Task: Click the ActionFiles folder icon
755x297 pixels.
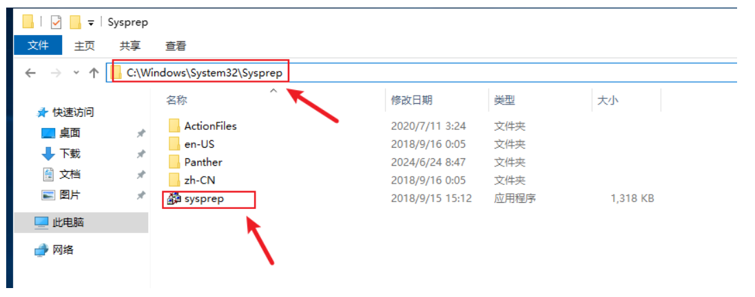Action: click(174, 126)
